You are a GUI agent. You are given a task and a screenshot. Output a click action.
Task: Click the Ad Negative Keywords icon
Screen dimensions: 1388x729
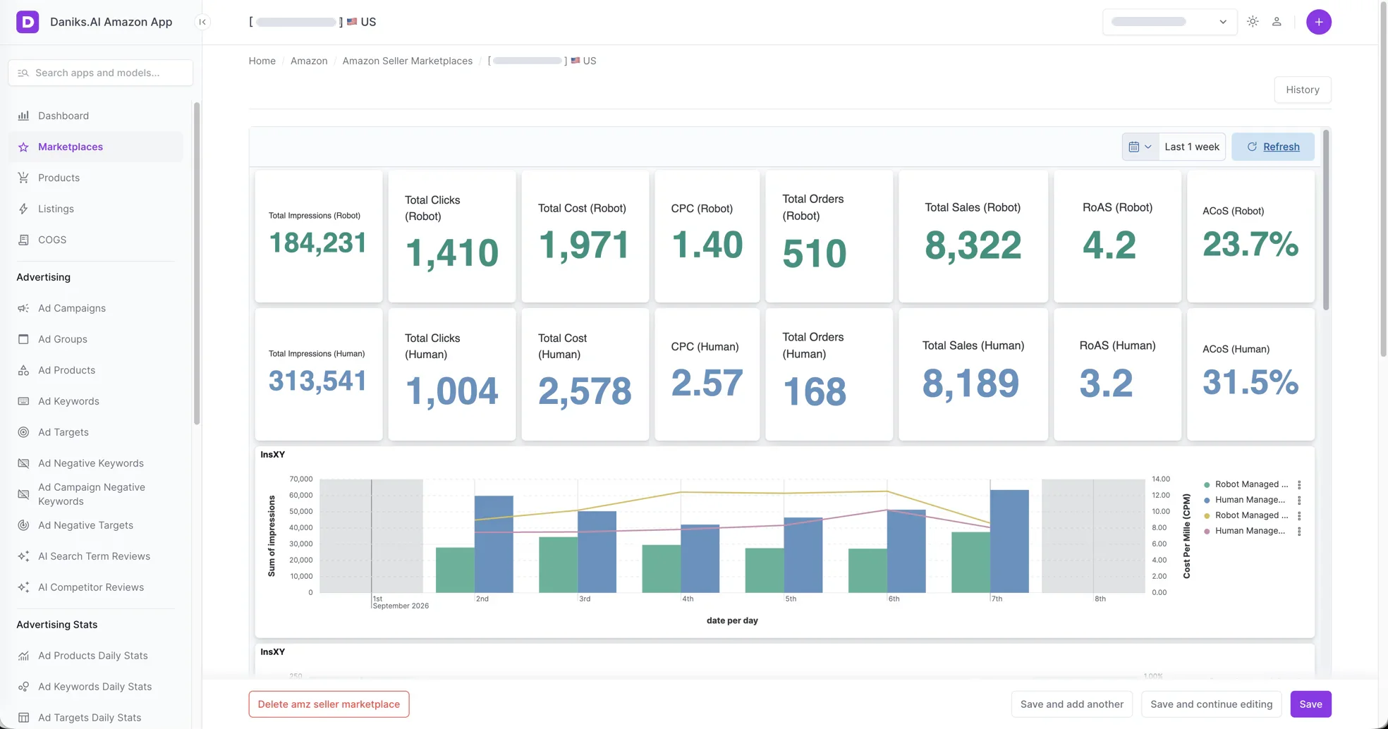(x=23, y=463)
